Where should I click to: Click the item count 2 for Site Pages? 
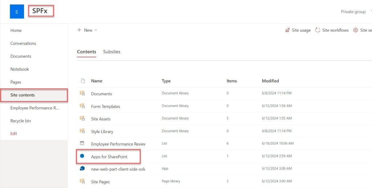227,181
